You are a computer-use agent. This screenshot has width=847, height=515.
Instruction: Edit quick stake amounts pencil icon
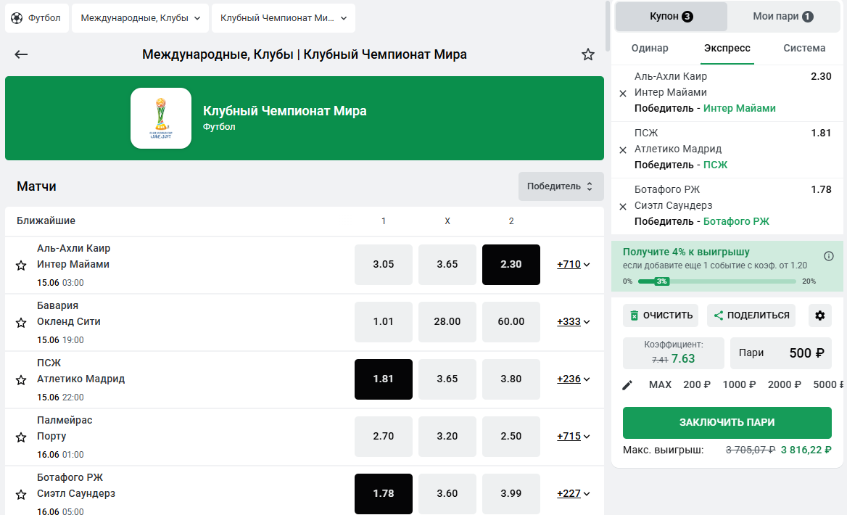point(627,384)
